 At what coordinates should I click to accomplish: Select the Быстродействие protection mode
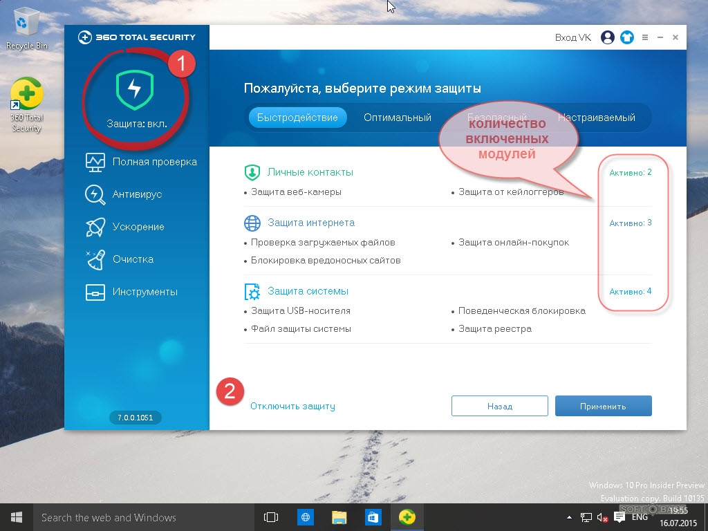pos(297,118)
